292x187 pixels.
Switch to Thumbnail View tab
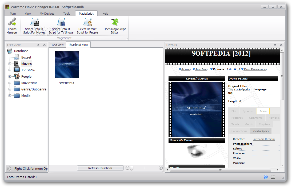[78, 45]
